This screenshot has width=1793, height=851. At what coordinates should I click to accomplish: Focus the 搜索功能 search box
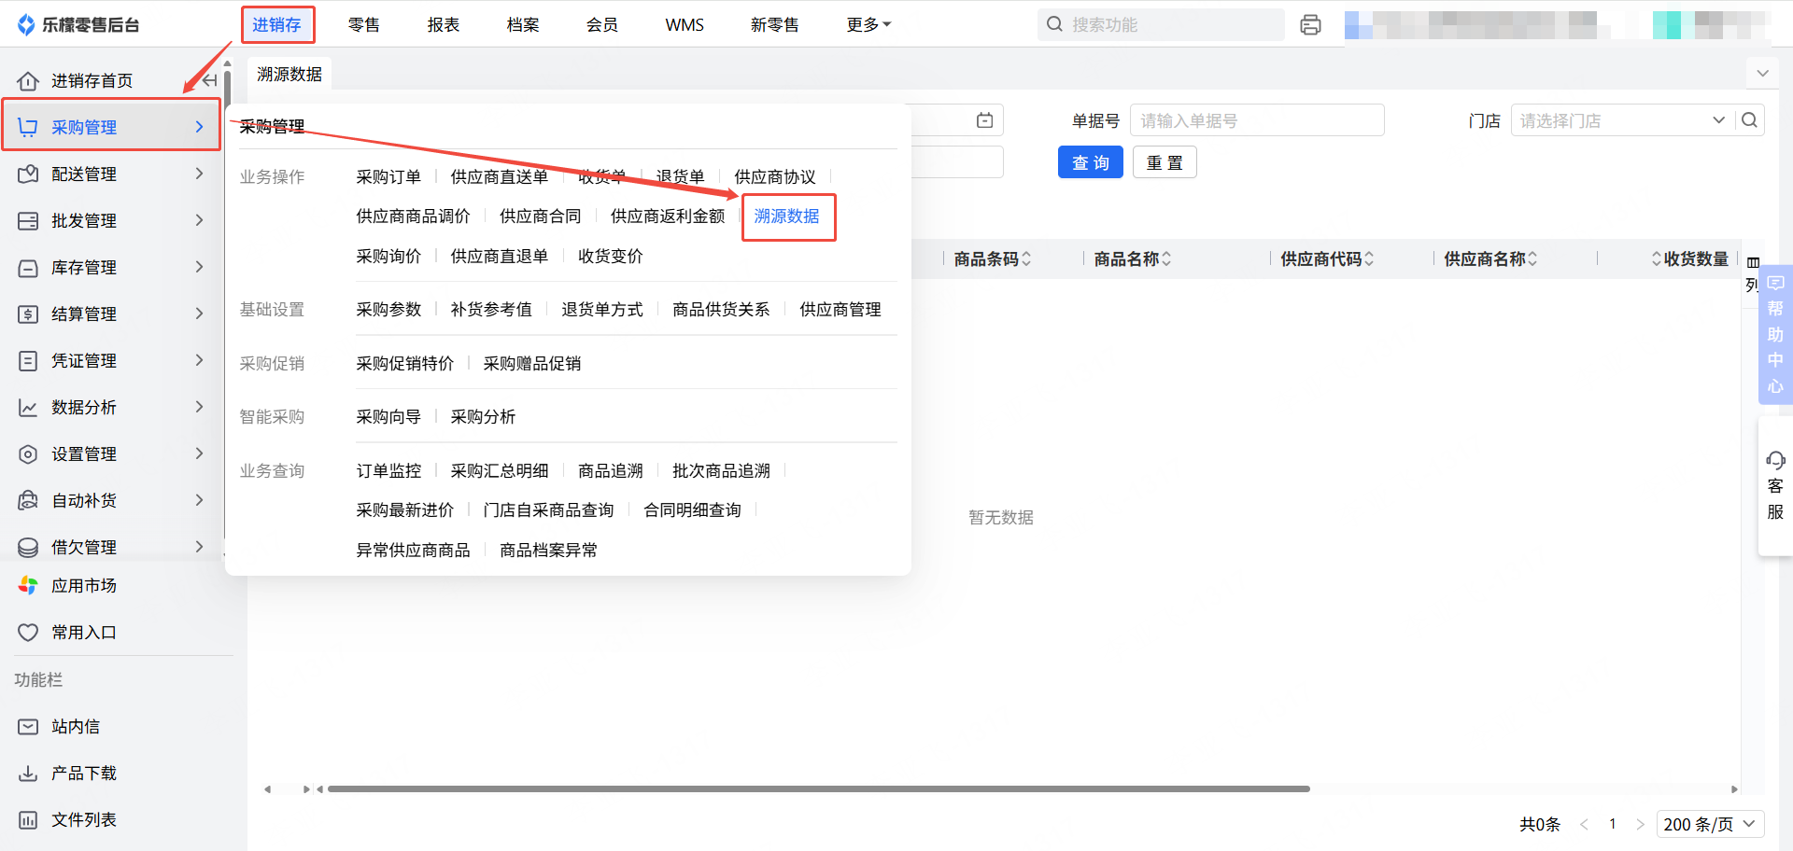pos(1161,25)
